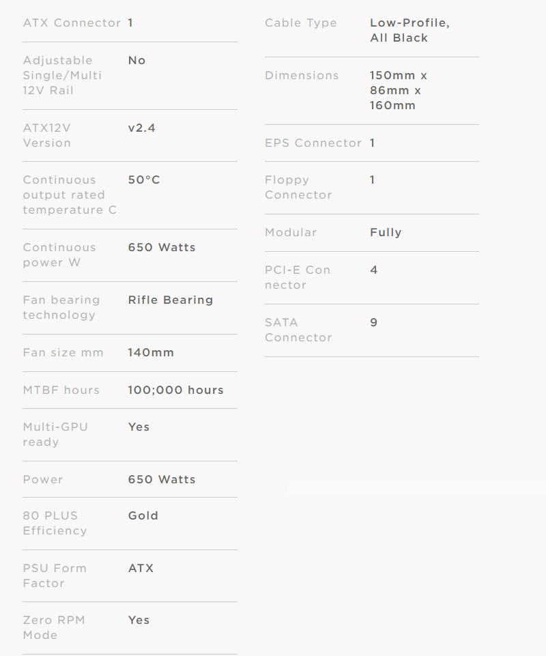
Task: Click the ATX Connector spec label
Action: click(x=72, y=23)
